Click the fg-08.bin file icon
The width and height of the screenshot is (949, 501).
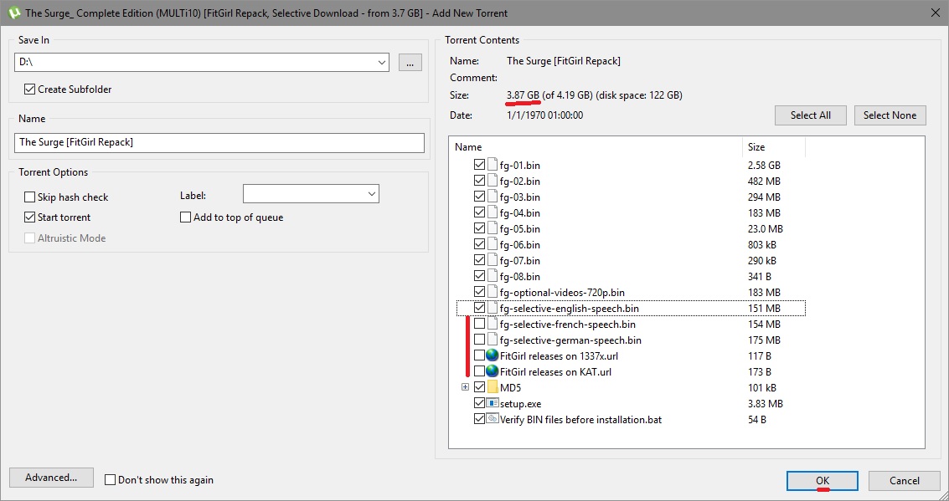point(492,276)
